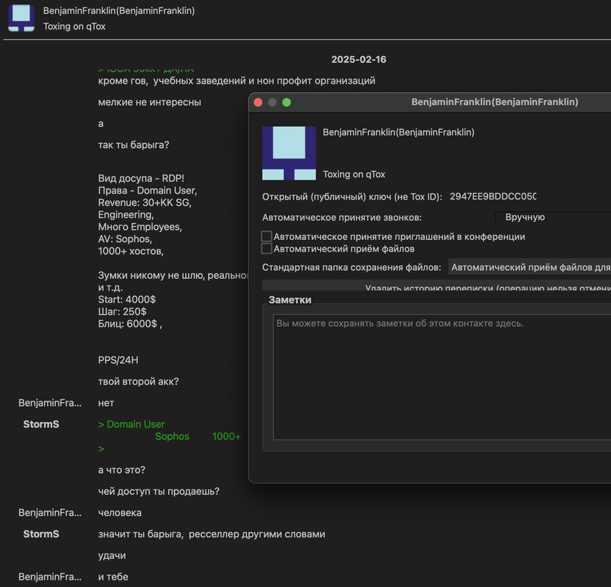Enable automatic file receiving checkbox
611x587 pixels.
(267, 248)
